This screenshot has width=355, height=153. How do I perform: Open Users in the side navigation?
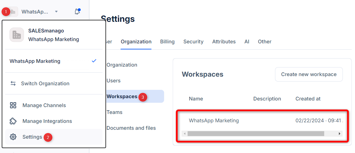[114, 81]
